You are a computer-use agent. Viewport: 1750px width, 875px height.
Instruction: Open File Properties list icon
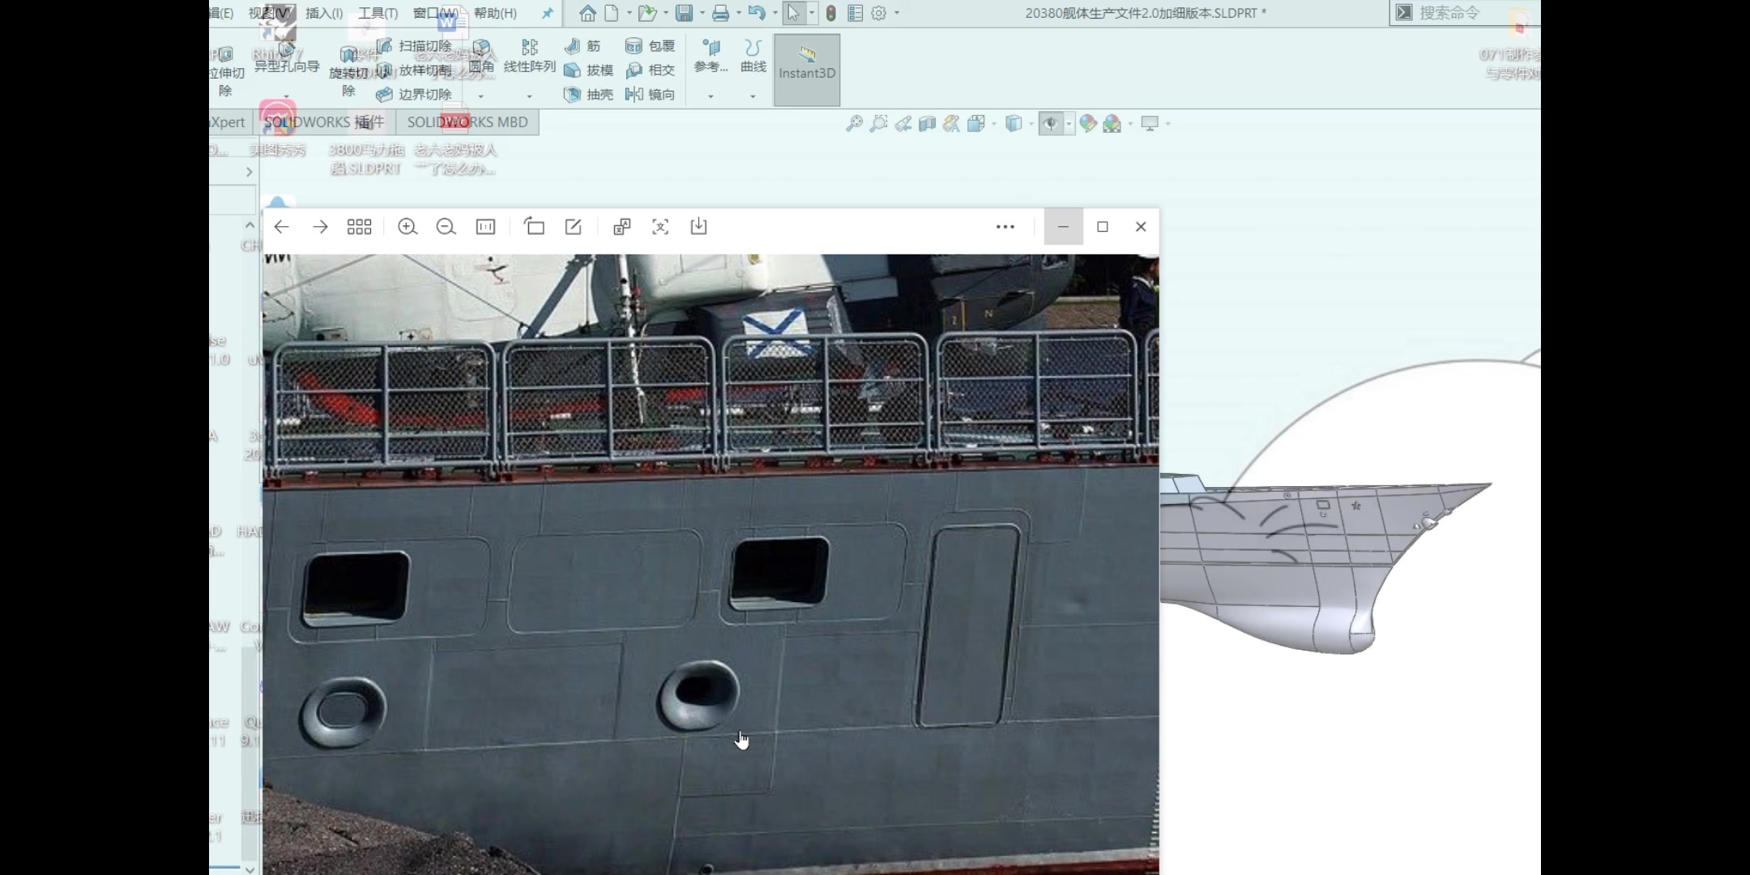855,13
